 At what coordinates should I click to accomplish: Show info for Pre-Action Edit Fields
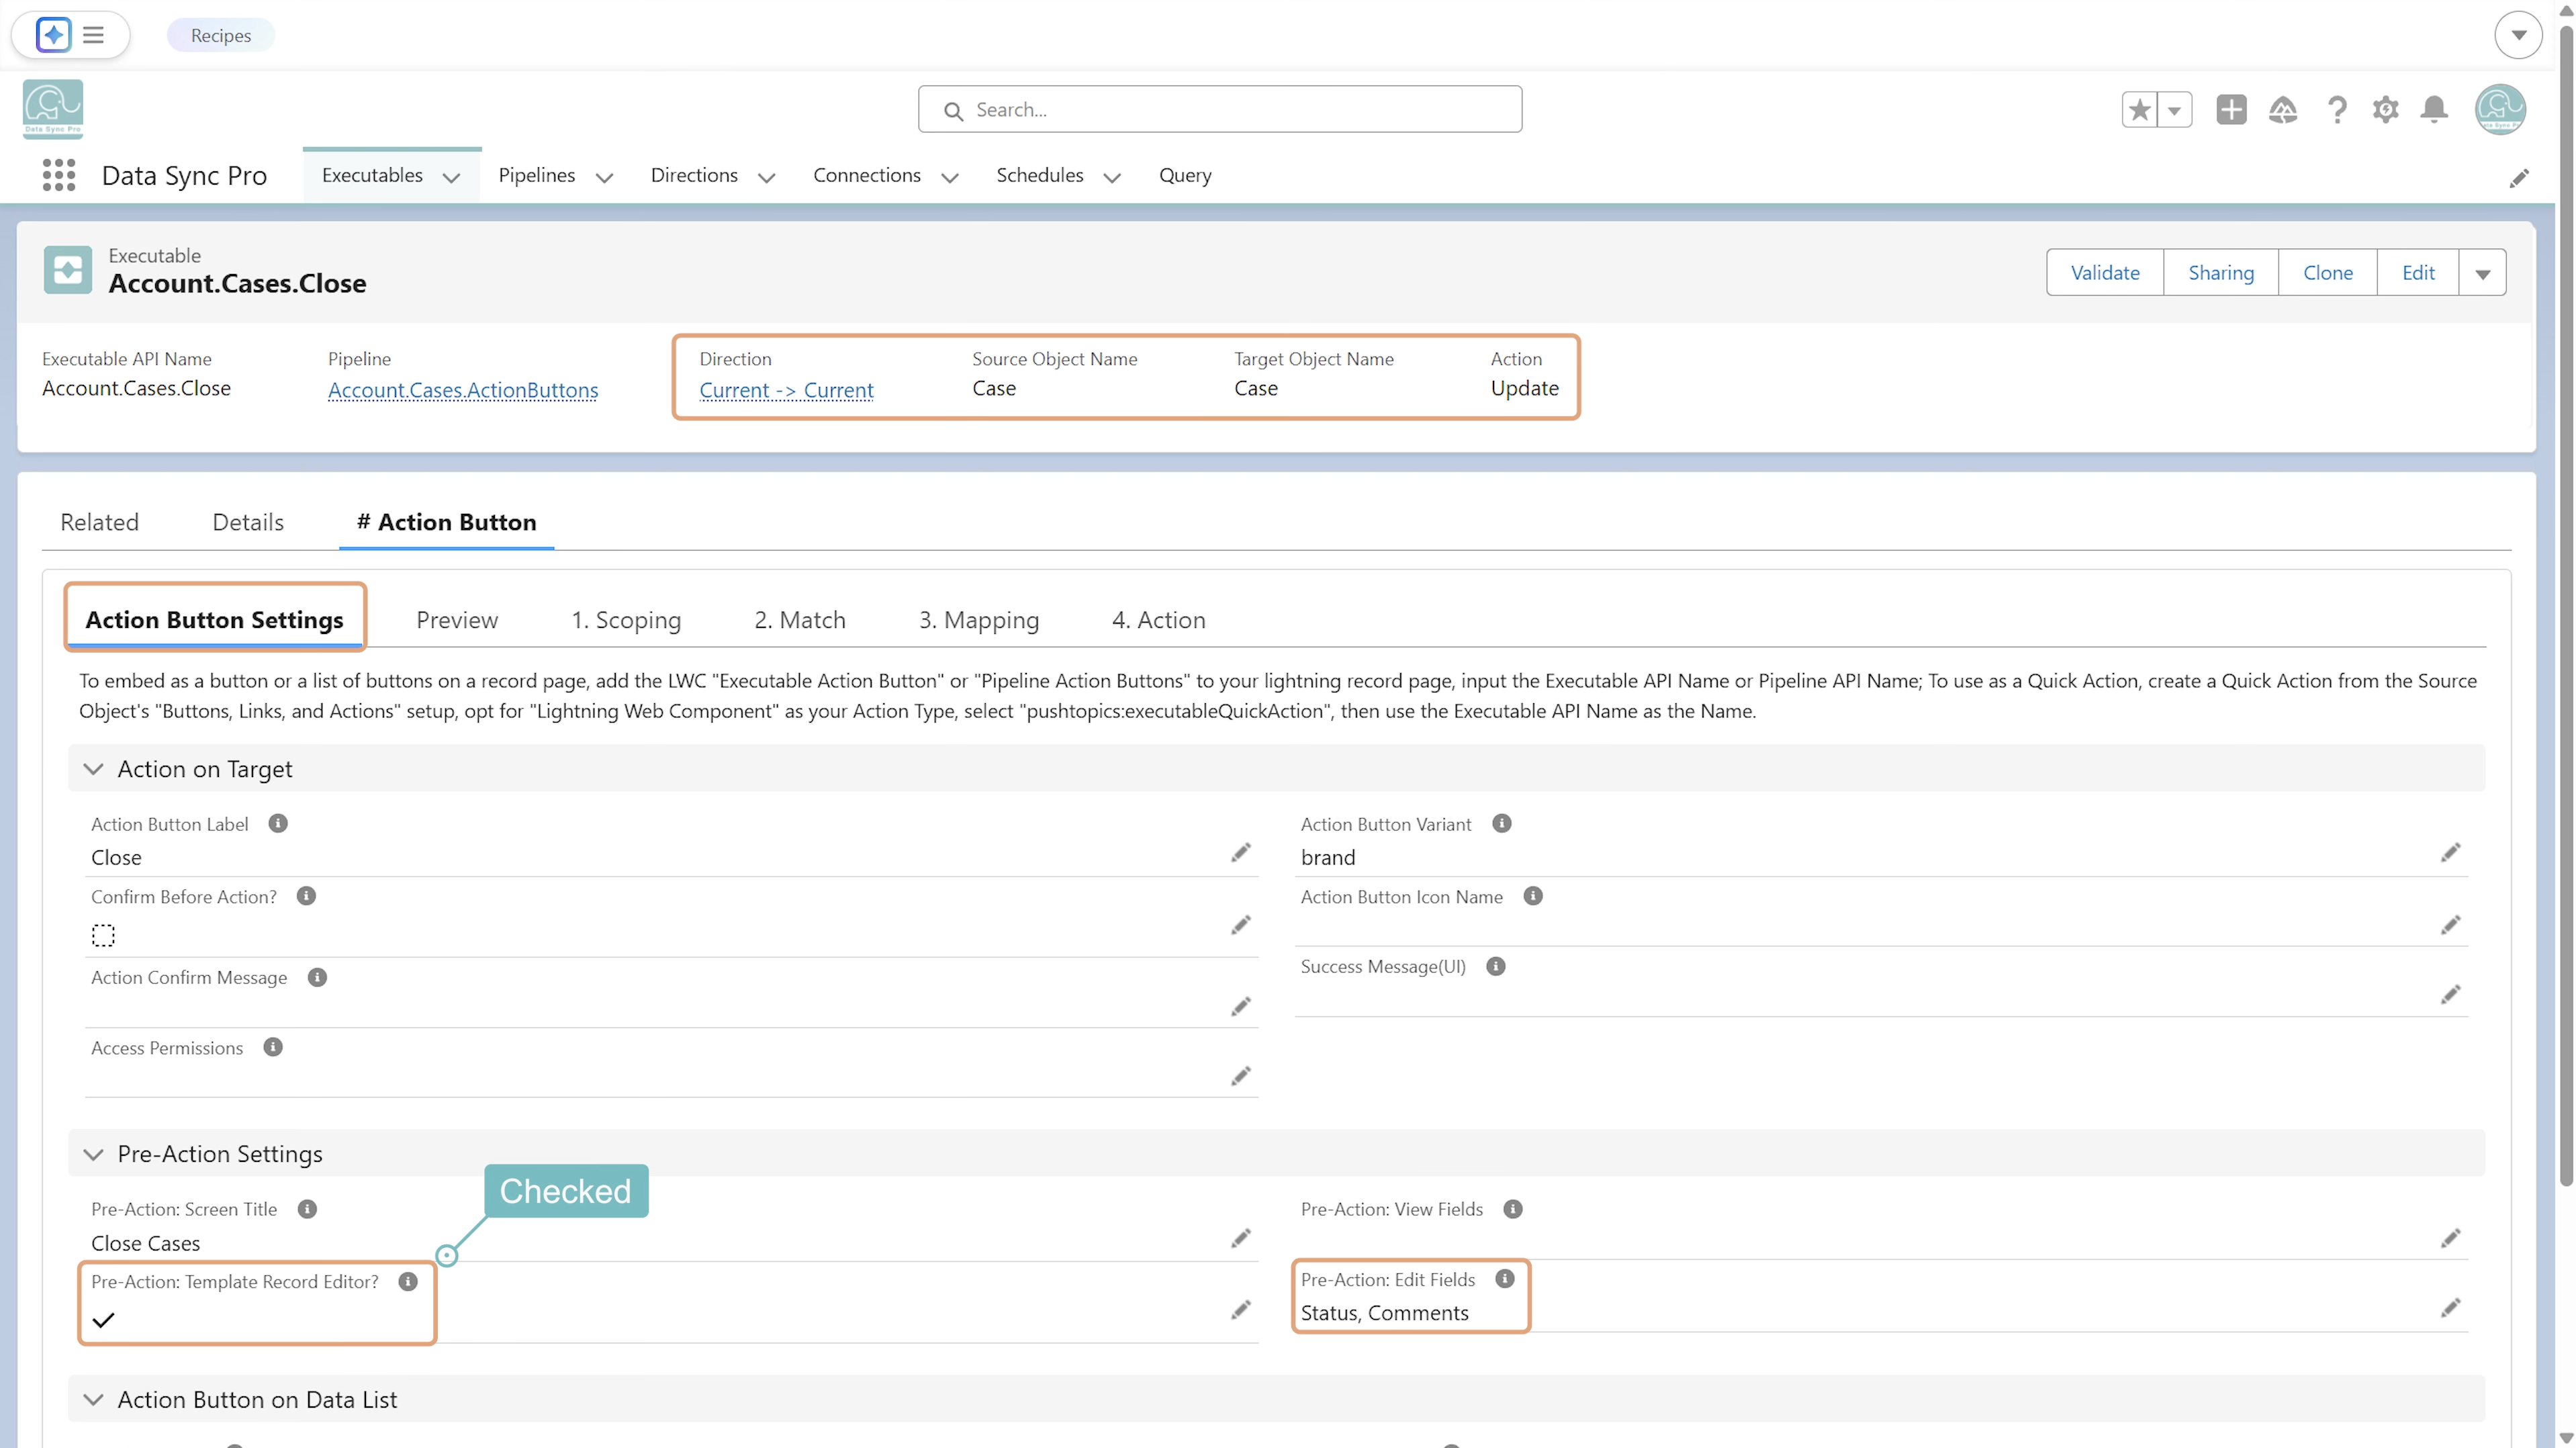[x=1505, y=1279]
